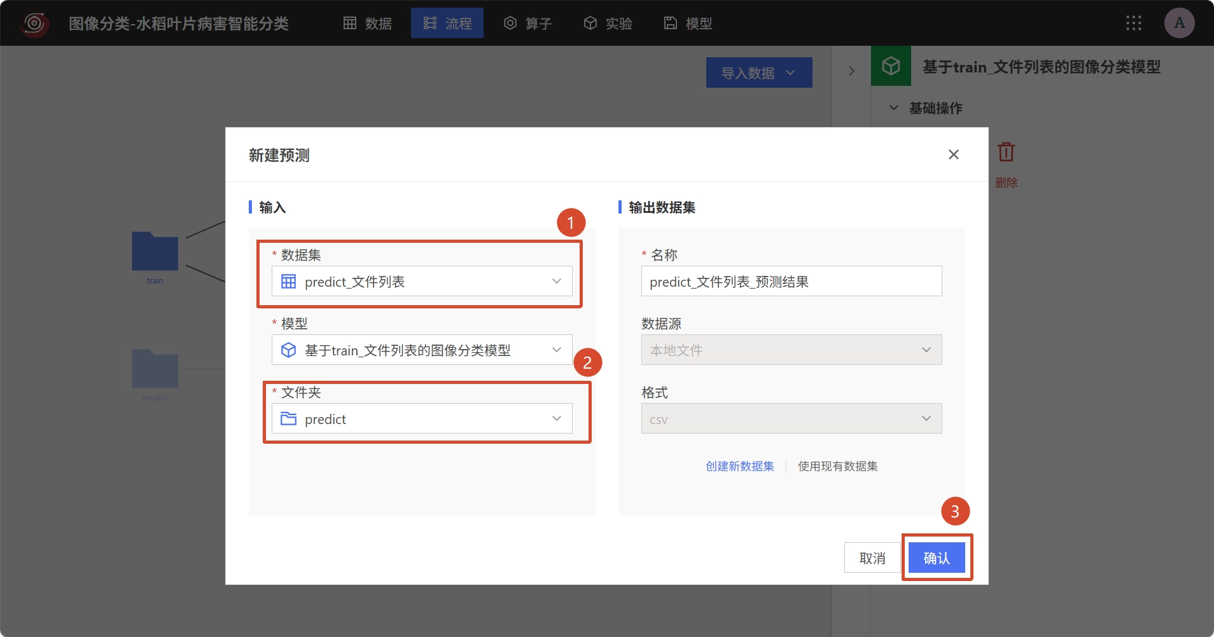This screenshot has height=637, width=1214.
Task: Open the 文件夹 predict dropdown
Action: pyautogui.click(x=422, y=418)
